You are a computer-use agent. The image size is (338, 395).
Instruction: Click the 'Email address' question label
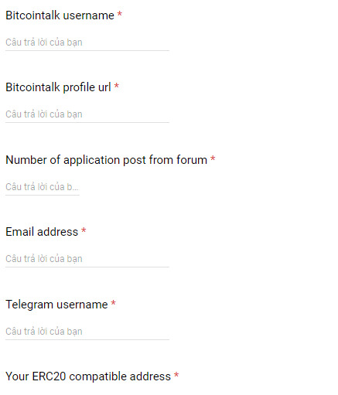(x=42, y=232)
